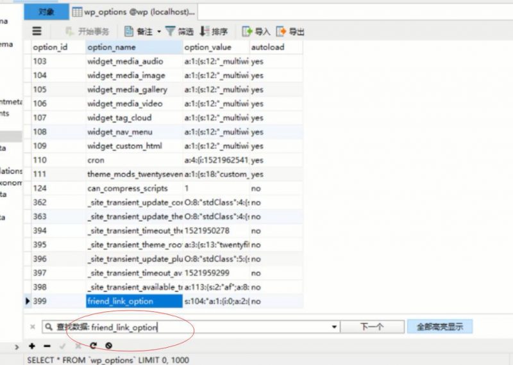The image size is (513, 365).
Task: Select the widget_media_audio cell
Action: click(134, 61)
